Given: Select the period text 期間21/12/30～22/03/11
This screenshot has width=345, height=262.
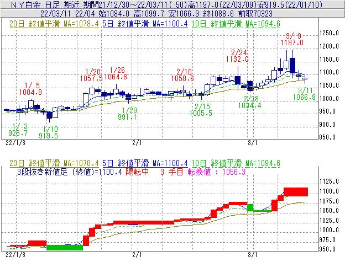Looking at the screenshot, I should click(x=134, y=4).
